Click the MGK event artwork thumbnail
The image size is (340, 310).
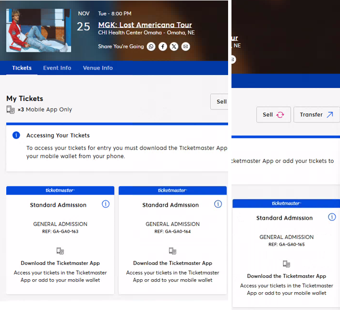click(x=38, y=30)
